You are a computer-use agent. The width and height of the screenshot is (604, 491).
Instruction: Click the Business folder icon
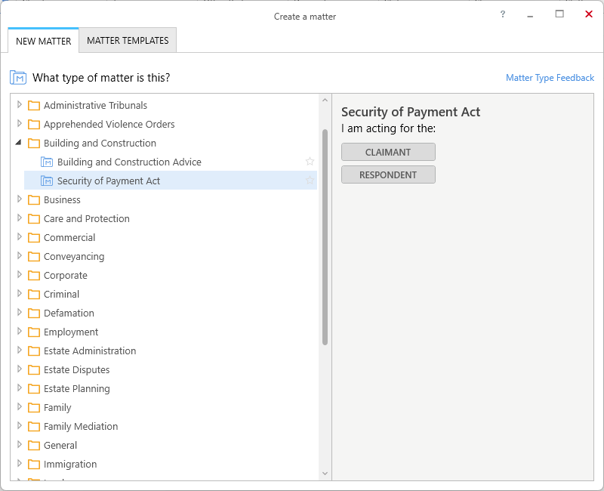[34, 199]
